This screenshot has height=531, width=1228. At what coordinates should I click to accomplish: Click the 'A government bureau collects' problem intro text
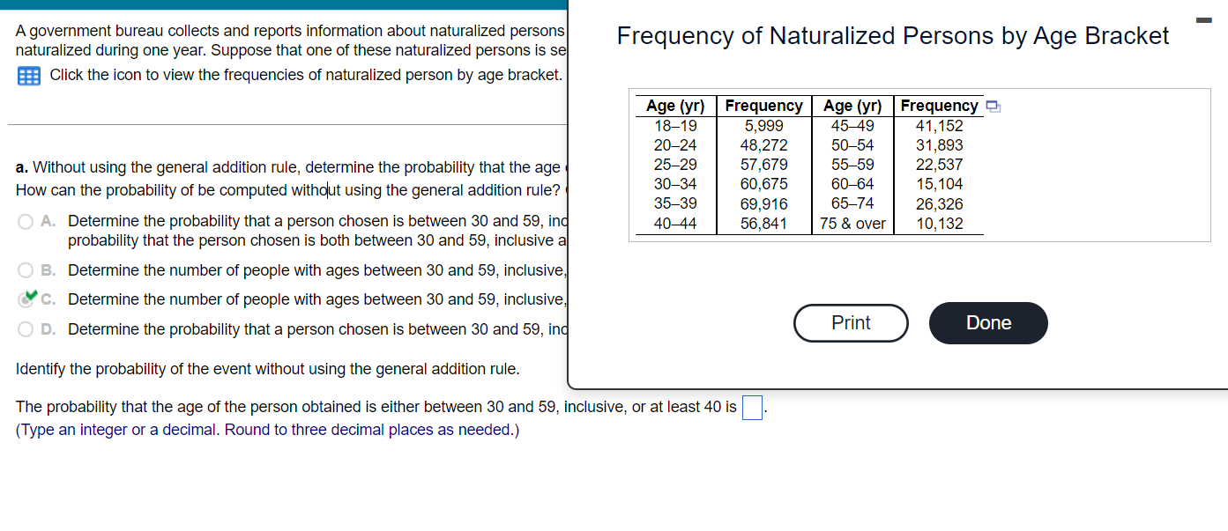tap(290, 41)
